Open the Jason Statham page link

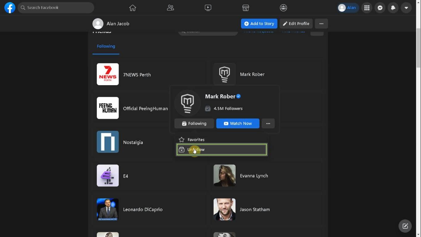pyautogui.click(x=255, y=210)
